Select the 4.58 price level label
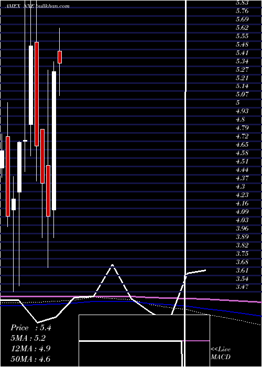 click(242, 153)
